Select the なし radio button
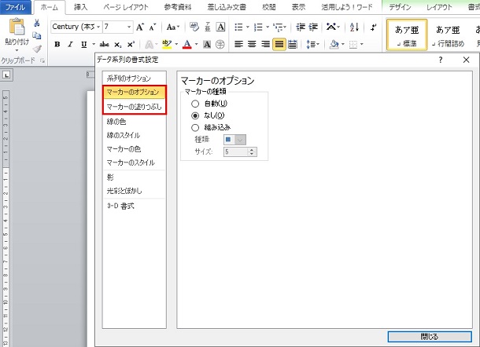This screenshot has height=347, width=480. pyautogui.click(x=195, y=115)
